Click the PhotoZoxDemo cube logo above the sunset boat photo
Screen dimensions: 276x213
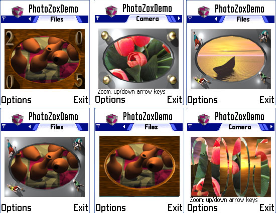coord(204,12)
